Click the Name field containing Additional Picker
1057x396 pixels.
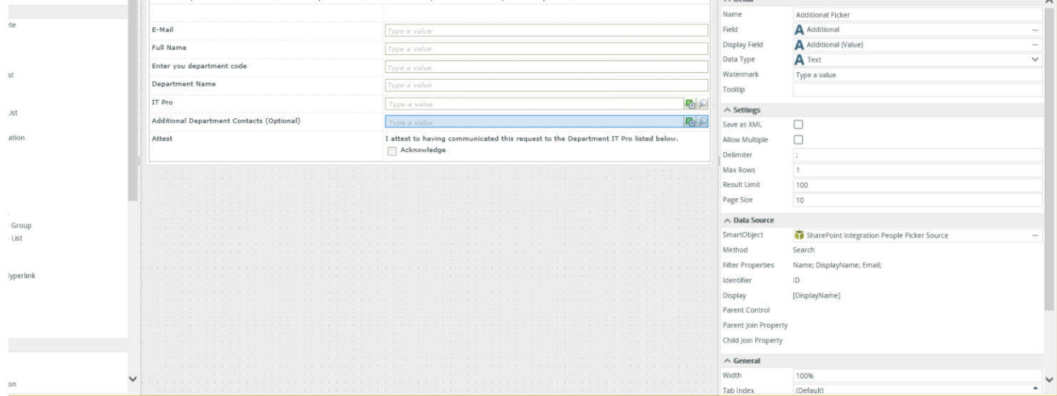918,14
